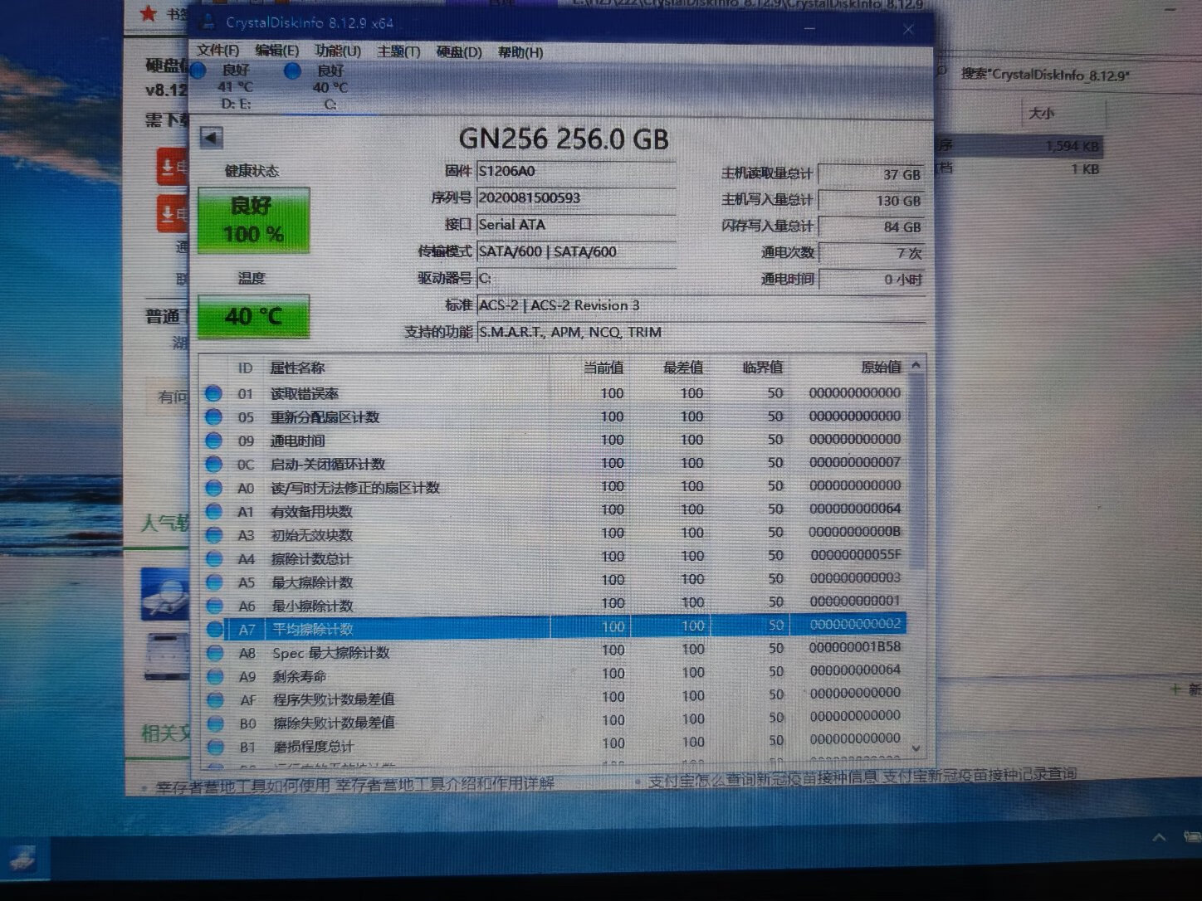The image size is (1202, 901).
Task: Click the status circle for A8 Spec 最大擦除计数
Action: [x=215, y=653]
